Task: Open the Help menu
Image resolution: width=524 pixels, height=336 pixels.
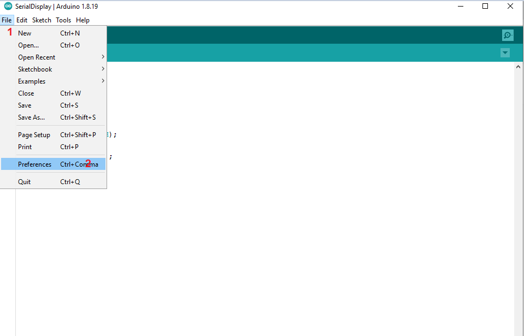Action: coord(83,20)
